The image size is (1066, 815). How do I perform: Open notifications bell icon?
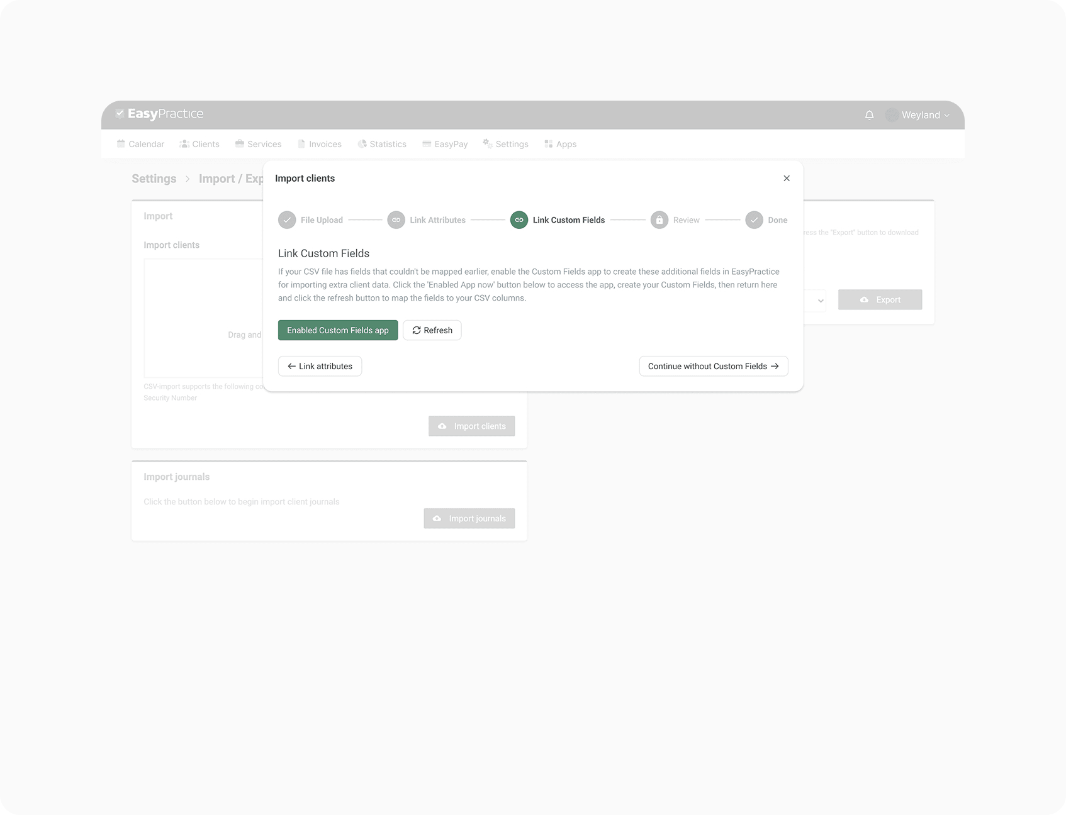click(869, 115)
